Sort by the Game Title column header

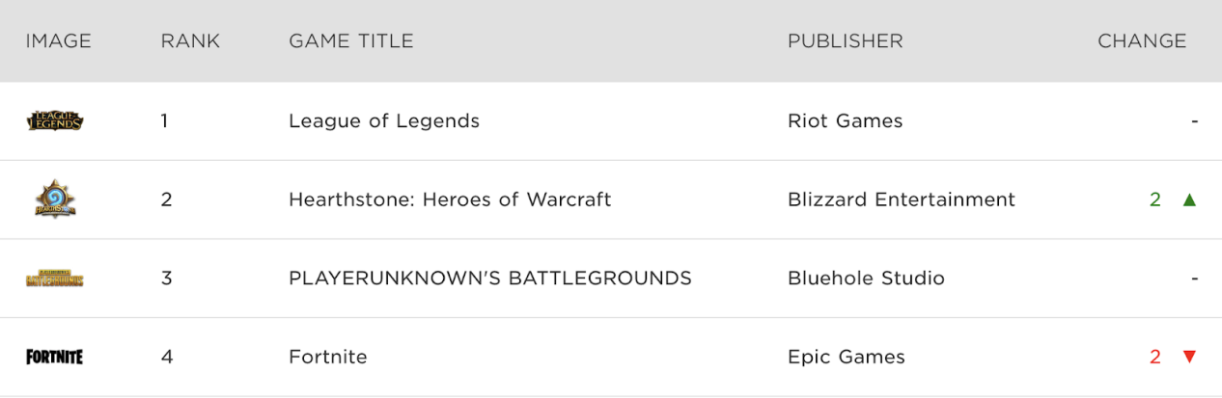point(351,41)
